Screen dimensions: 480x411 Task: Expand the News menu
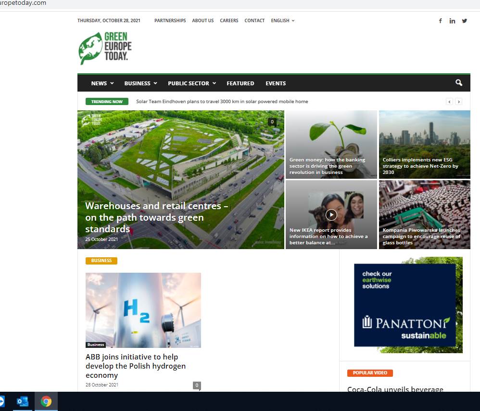(x=102, y=83)
